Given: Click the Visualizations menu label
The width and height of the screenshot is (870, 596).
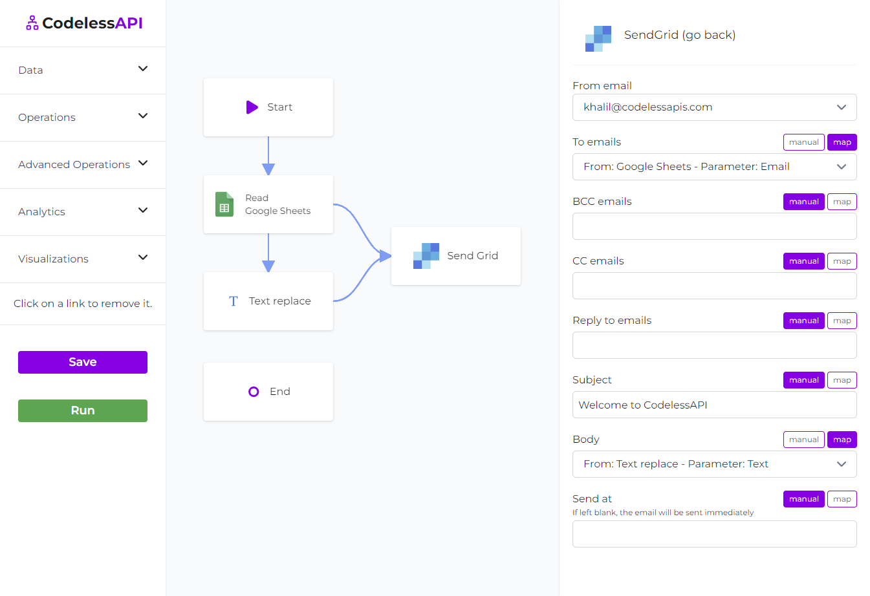Looking at the screenshot, I should pyautogui.click(x=53, y=259).
